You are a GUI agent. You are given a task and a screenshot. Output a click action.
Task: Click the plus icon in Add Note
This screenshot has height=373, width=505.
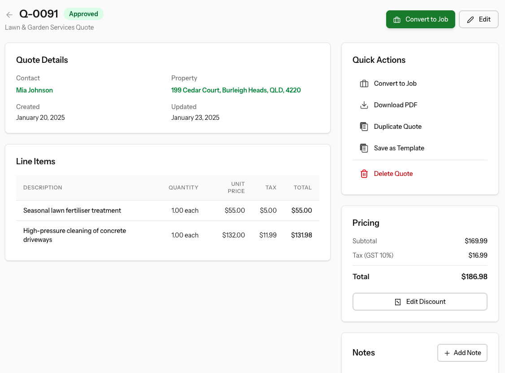click(447, 353)
